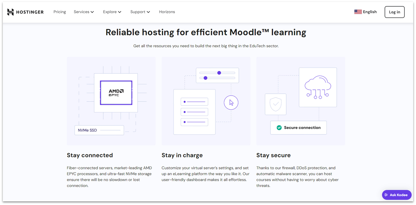The image size is (416, 205).
Task: Click the Stay in charge heading
Action: [x=182, y=155]
